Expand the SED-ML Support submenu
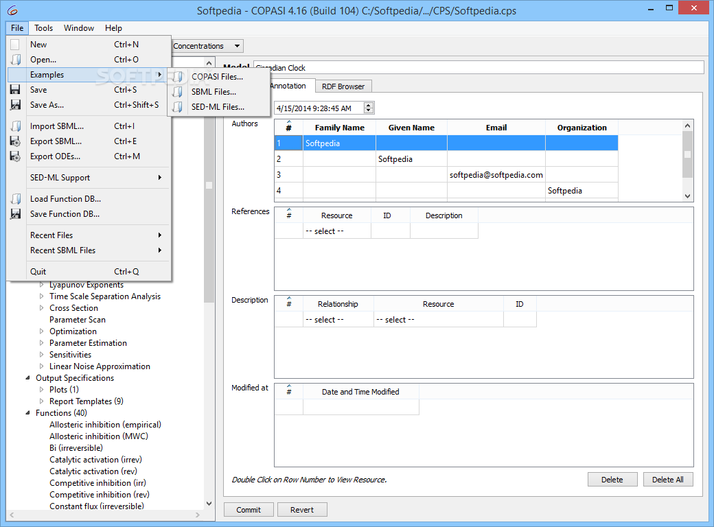The height and width of the screenshot is (527, 714). [159, 178]
